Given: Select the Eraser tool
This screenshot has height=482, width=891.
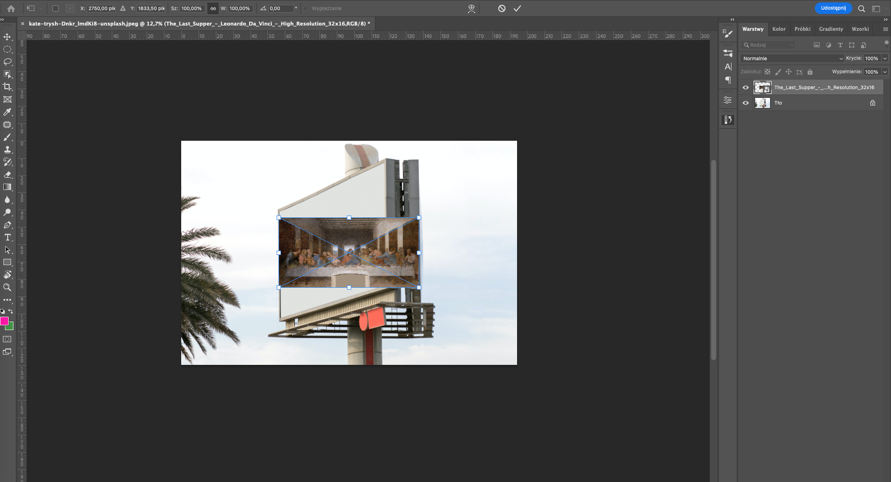Looking at the screenshot, I should point(7,174).
